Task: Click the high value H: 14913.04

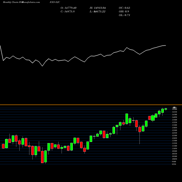Action: [98, 8]
